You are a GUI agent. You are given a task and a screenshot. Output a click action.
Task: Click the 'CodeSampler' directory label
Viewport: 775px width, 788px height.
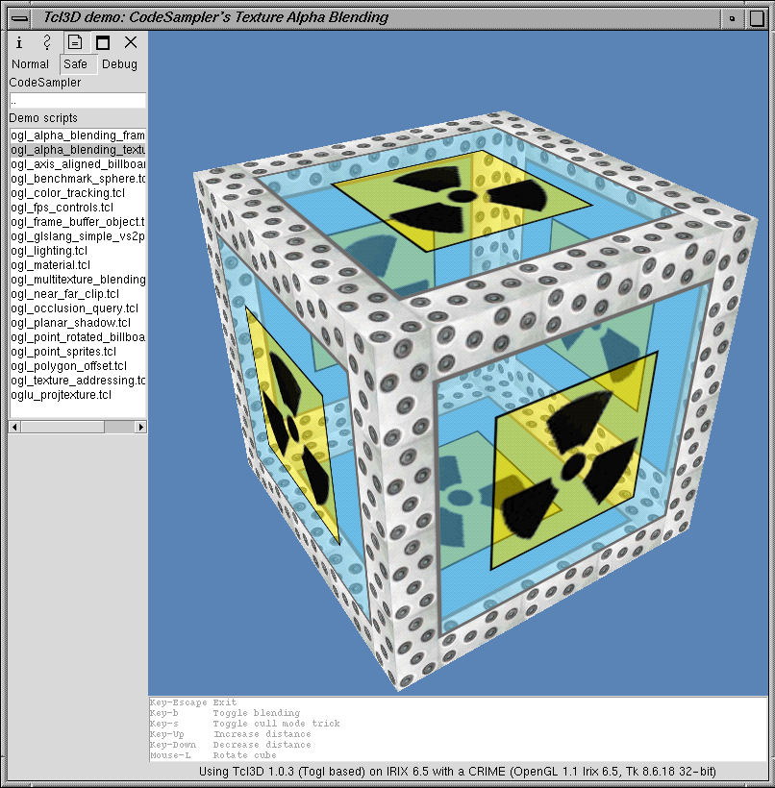(45, 83)
